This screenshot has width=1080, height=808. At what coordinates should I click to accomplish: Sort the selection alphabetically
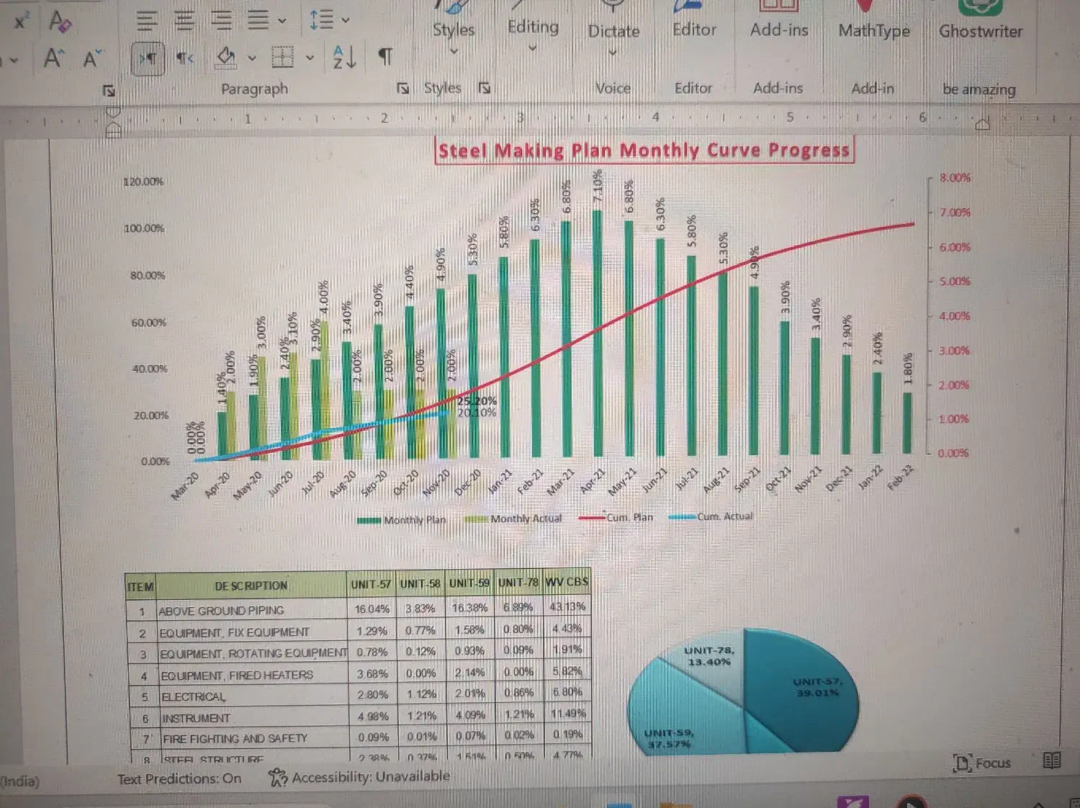click(345, 57)
